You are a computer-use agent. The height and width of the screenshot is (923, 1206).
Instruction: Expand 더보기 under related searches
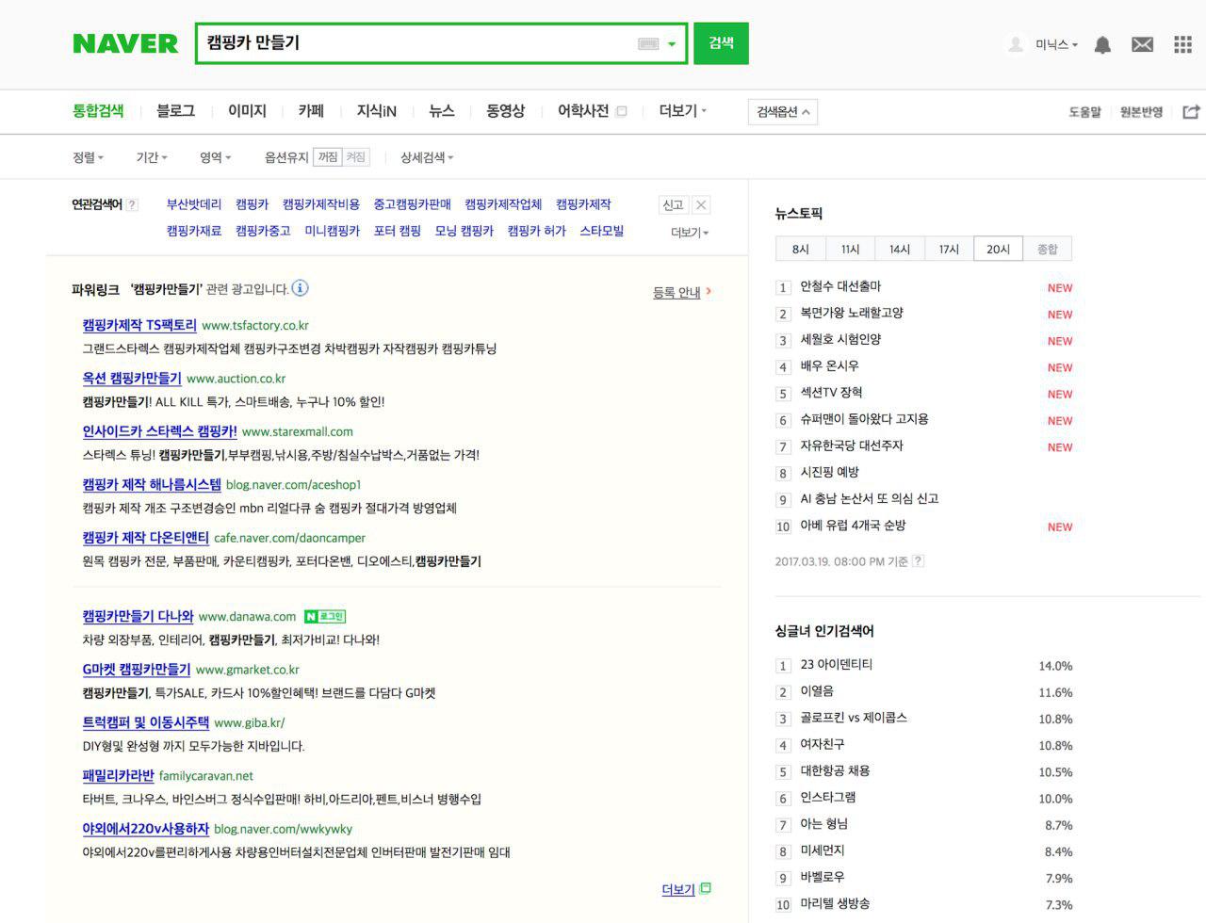pos(690,233)
